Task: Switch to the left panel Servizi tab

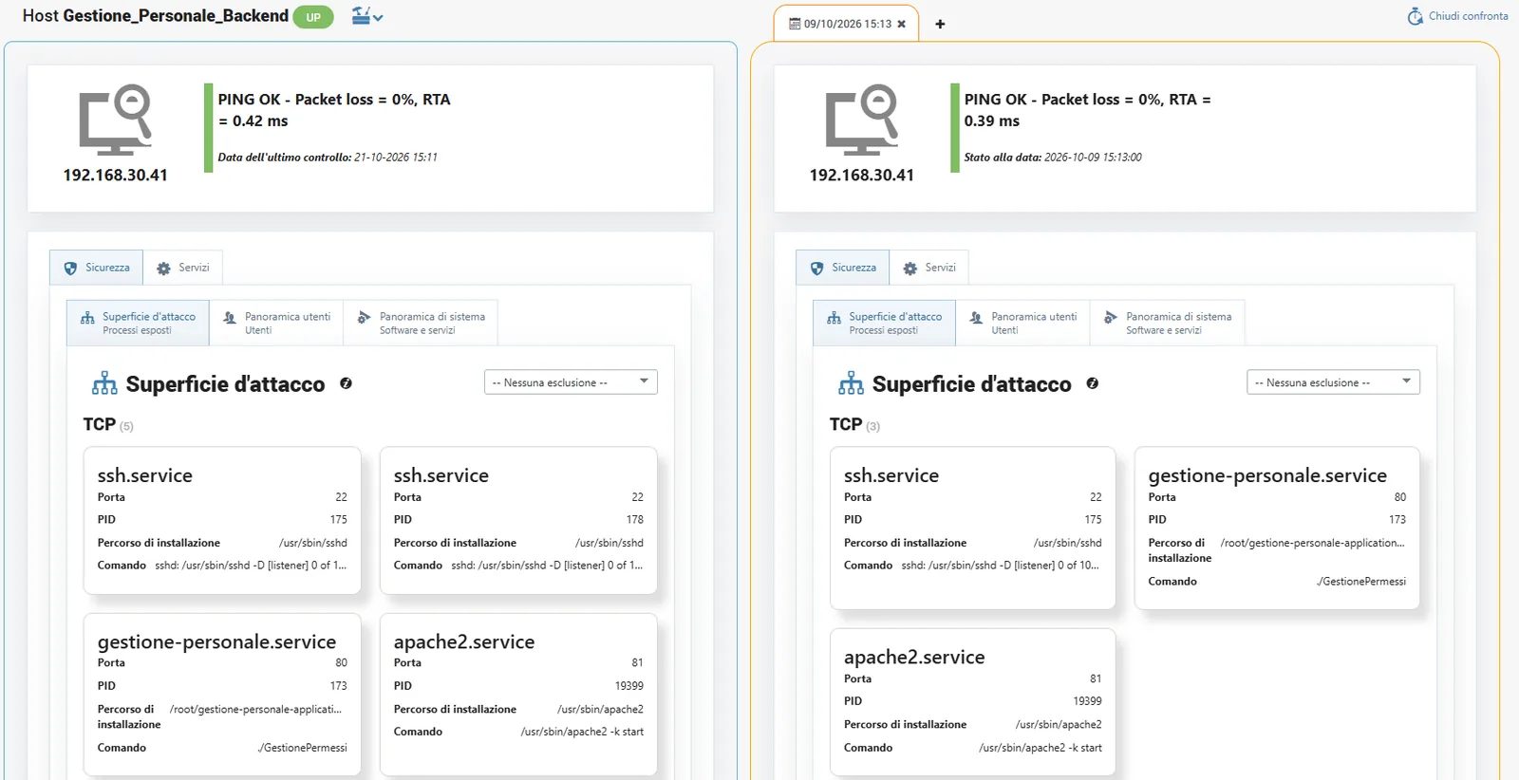Action: 183,268
